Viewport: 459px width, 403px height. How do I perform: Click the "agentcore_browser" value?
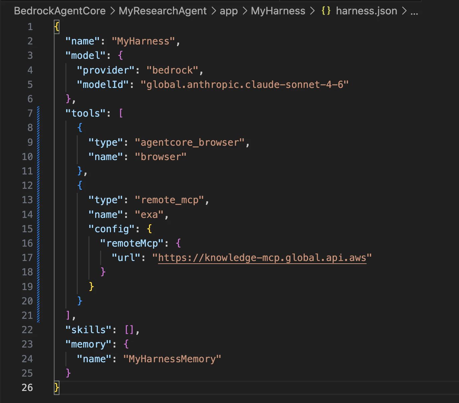click(190, 142)
